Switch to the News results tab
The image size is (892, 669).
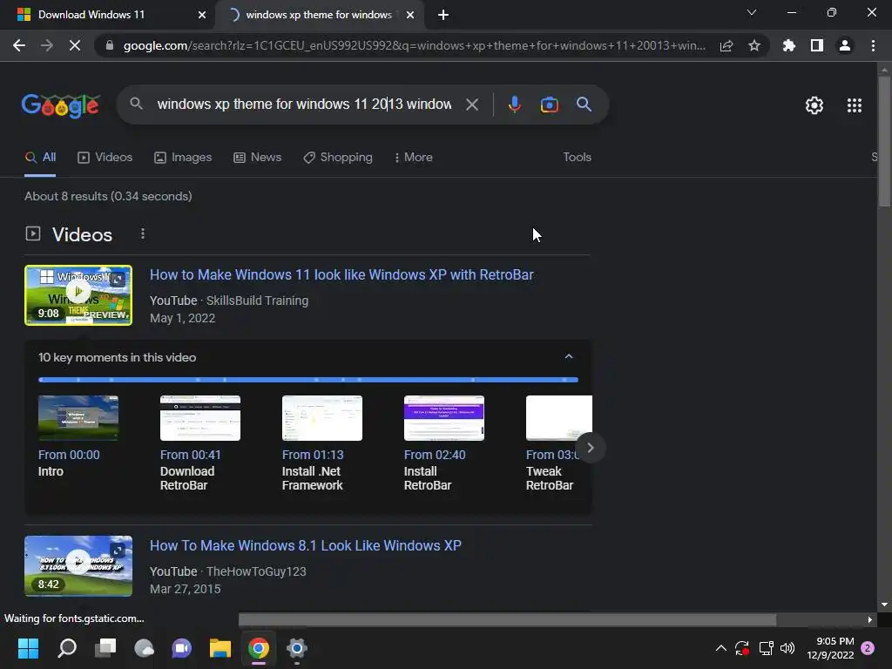point(257,158)
